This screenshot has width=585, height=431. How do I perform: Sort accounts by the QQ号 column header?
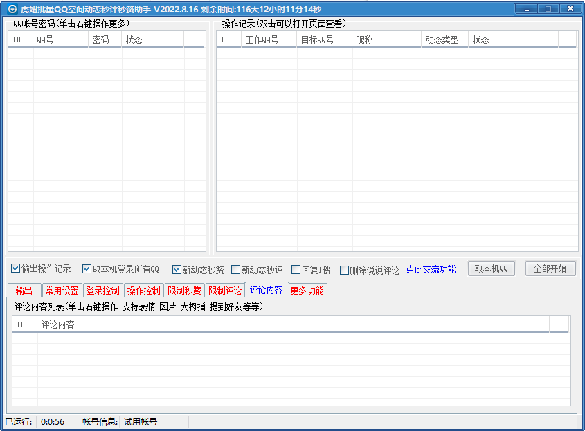point(60,39)
